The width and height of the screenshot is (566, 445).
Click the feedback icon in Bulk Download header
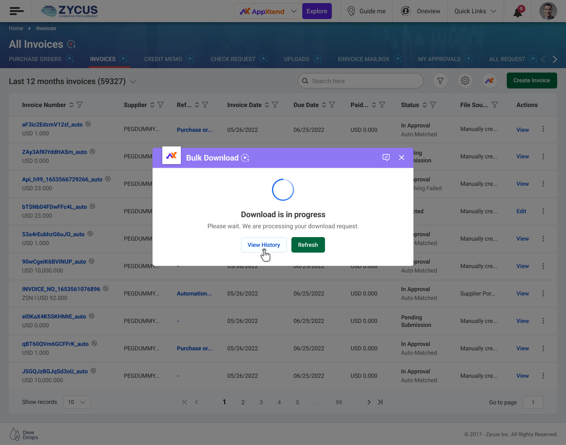(x=386, y=157)
